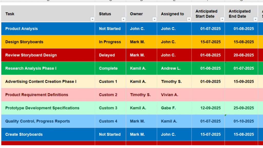
Task: Click the Anticipated End Date filter arrow
Action: click(x=255, y=19)
